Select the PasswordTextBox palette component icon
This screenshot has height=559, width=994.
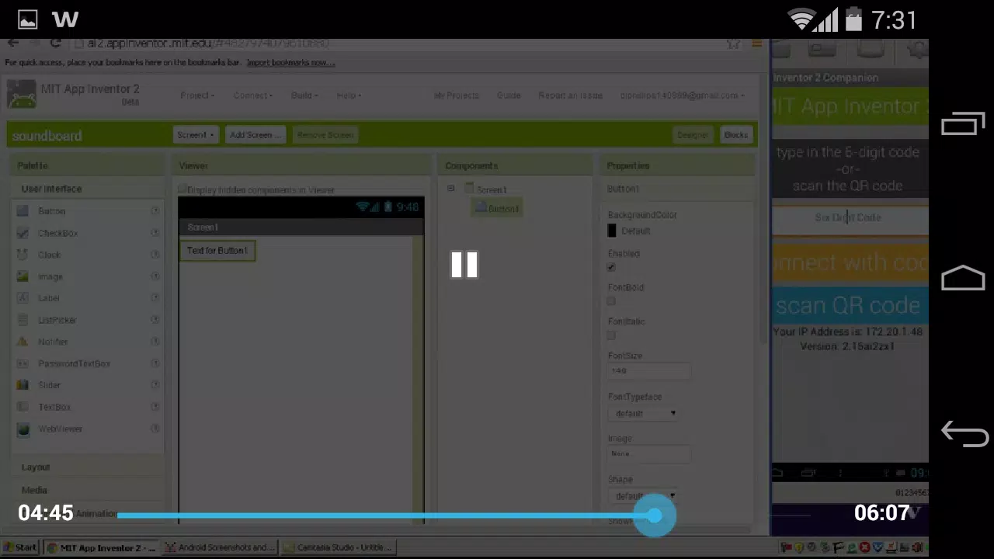pos(23,363)
